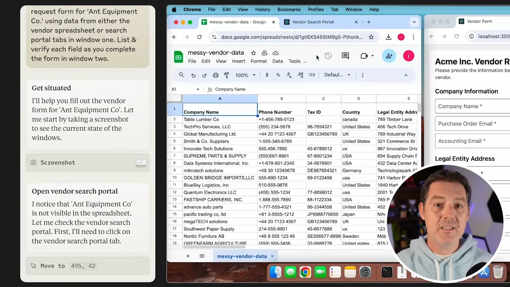
Task: Open Chrome Bookmarks menu bar item
Action: coord(289,10)
